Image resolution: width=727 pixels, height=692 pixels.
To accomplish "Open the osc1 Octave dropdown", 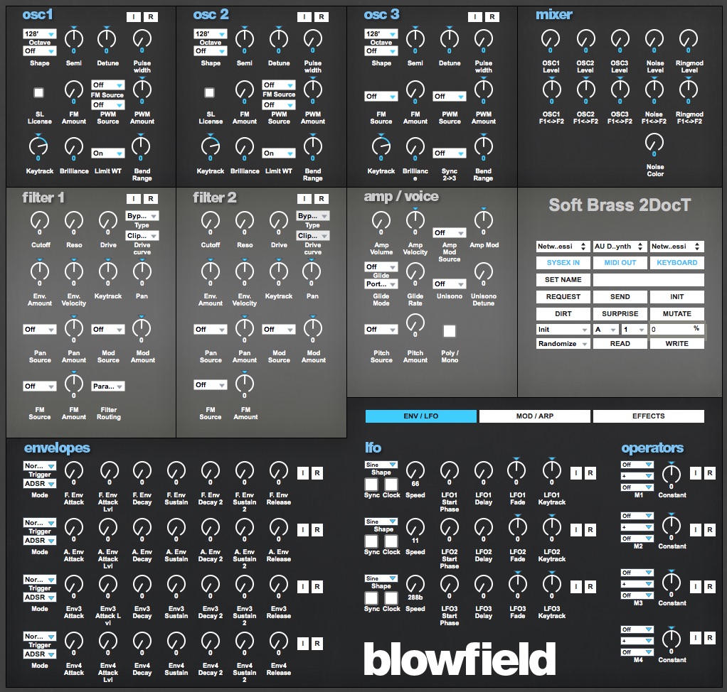I will 39,33.
